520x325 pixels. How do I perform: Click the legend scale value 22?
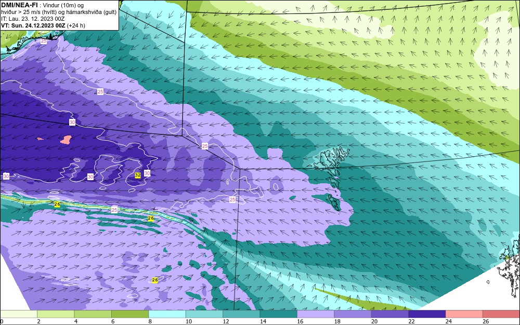point(411,321)
